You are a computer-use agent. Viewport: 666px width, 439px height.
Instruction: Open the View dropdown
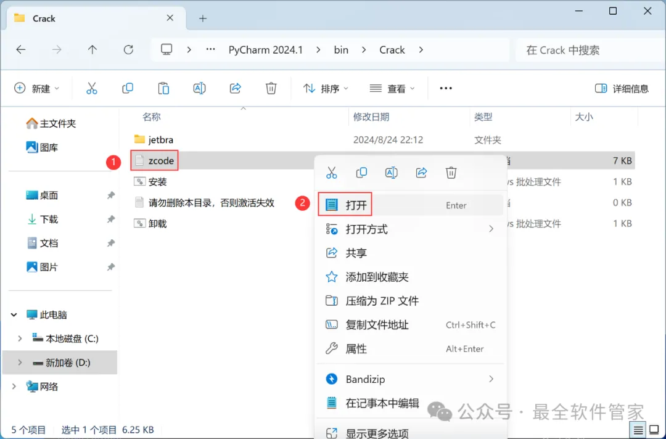392,88
